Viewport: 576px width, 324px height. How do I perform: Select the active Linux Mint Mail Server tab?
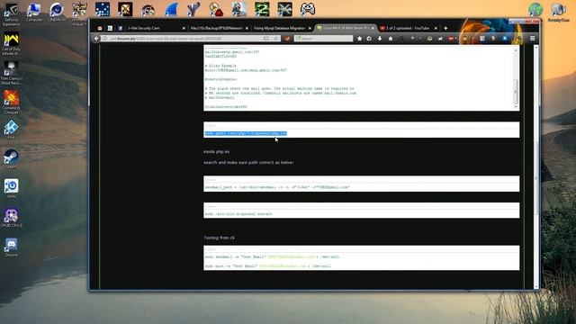(346, 28)
